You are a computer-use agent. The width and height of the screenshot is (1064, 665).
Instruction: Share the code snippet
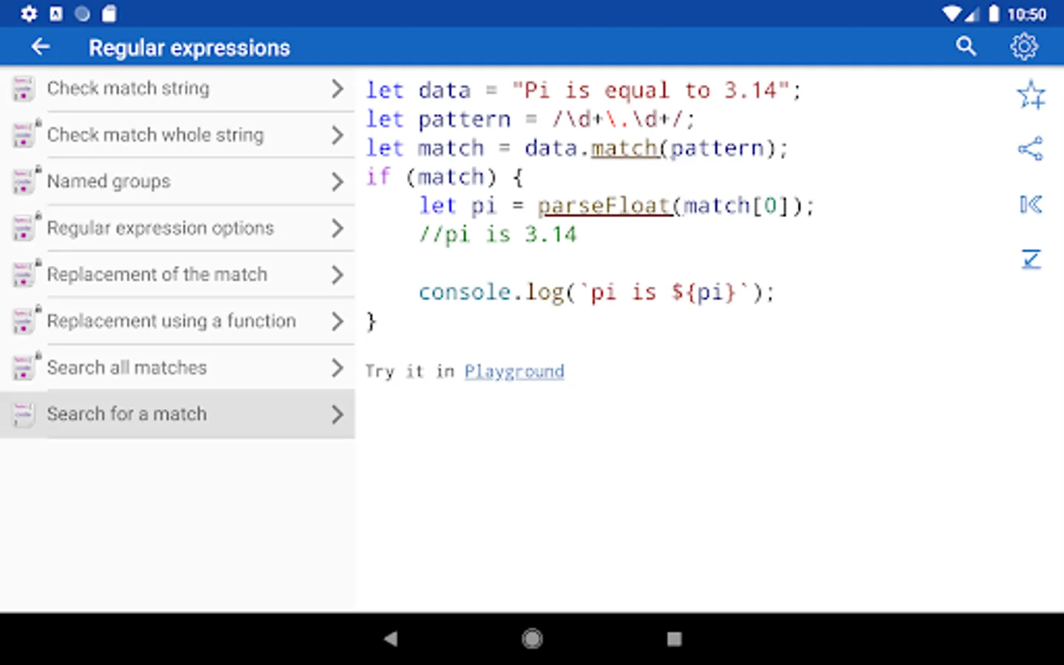pos(1030,149)
